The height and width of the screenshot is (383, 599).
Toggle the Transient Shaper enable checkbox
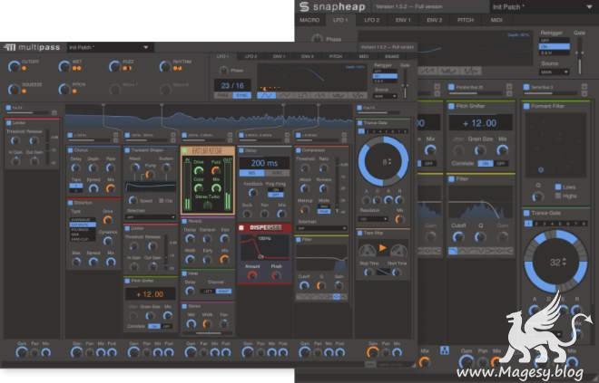pos(128,150)
